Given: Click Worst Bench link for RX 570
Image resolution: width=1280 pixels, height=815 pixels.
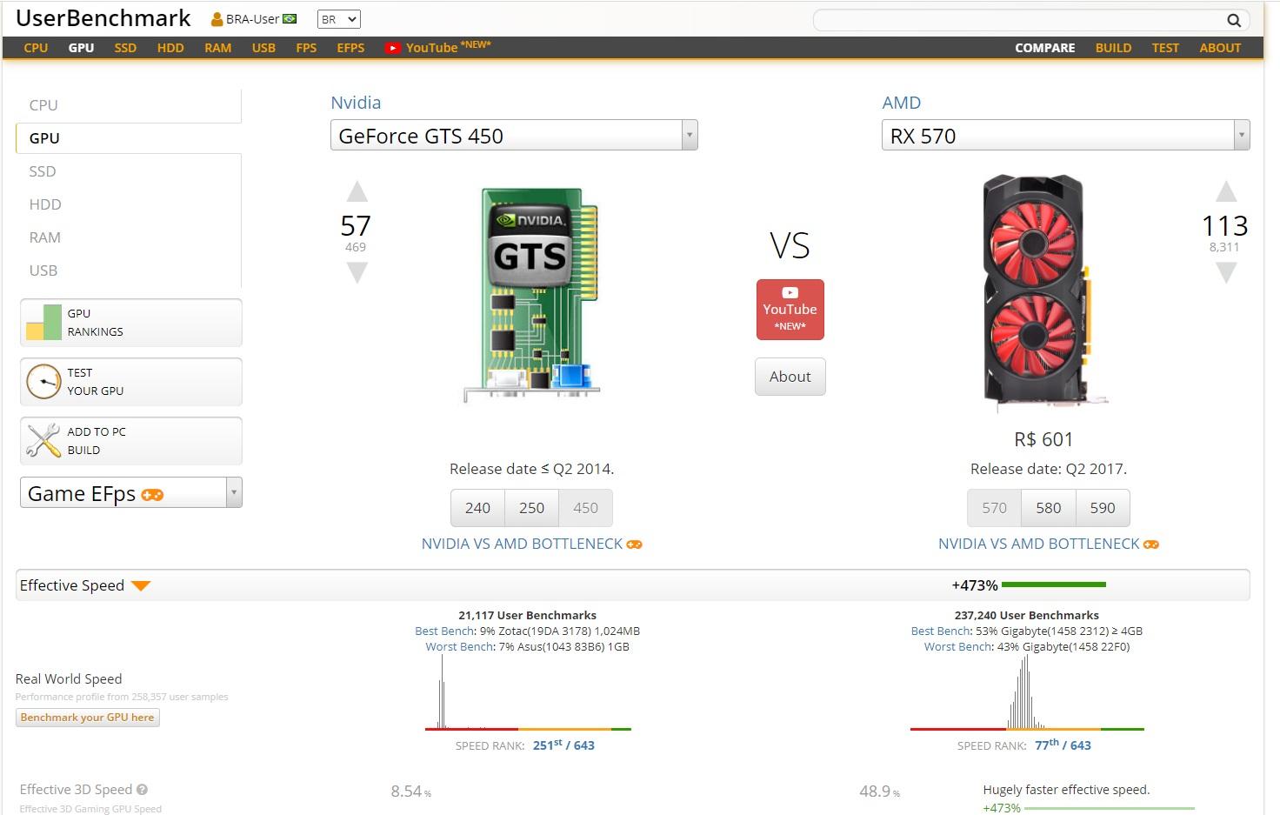Looking at the screenshot, I should [957, 647].
